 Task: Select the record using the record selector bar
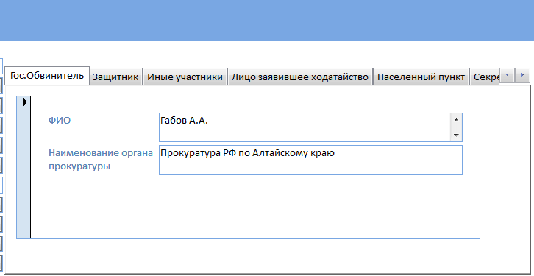24,168
